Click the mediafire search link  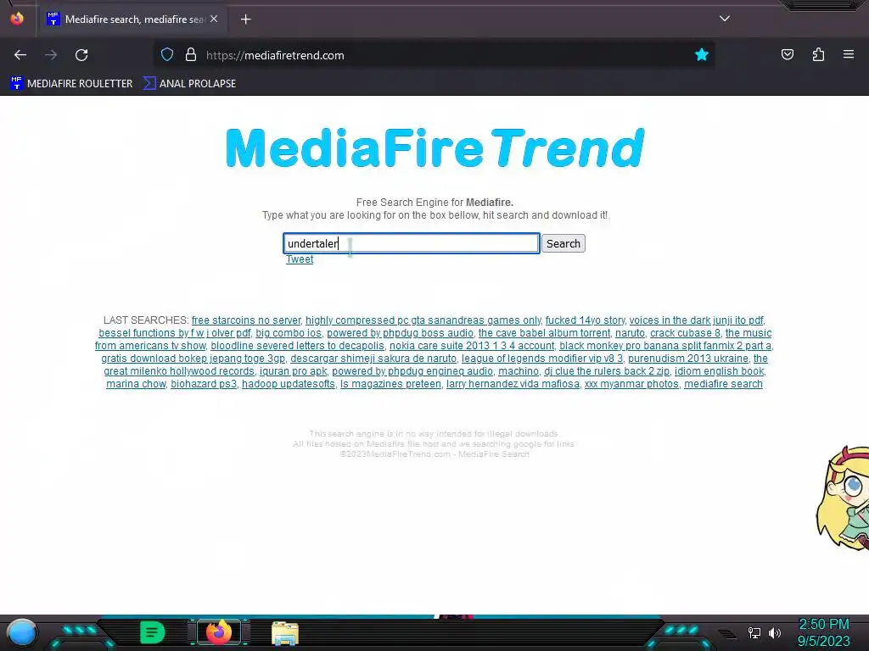723,384
